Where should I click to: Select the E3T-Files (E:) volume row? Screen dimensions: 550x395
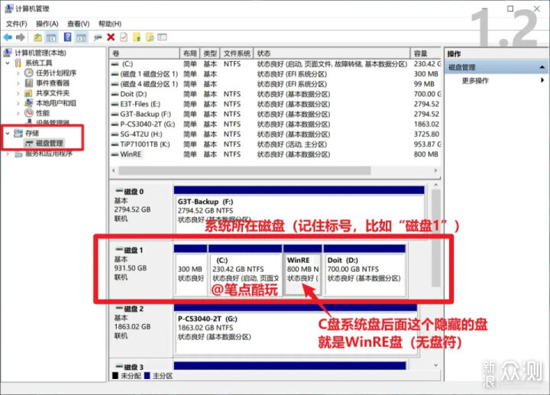click(x=275, y=104)
